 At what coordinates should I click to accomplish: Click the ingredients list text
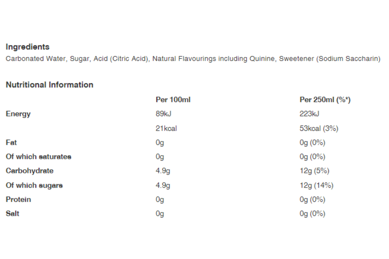(x=193, y=59)
